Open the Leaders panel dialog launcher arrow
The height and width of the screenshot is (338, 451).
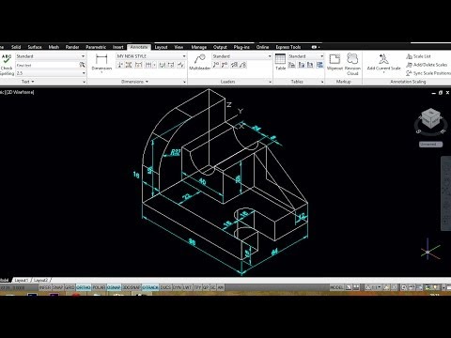(271, 82)
